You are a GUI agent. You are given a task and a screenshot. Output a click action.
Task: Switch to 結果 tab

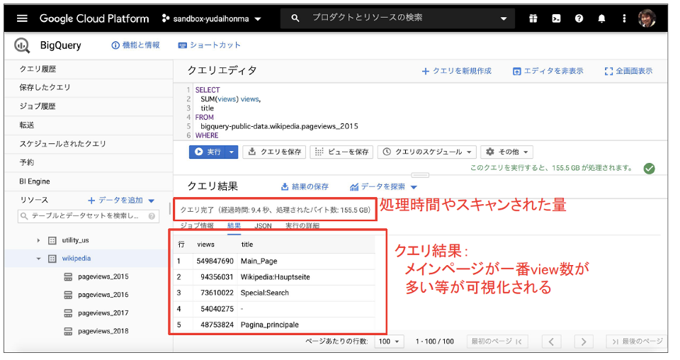[x=234, y=226]
